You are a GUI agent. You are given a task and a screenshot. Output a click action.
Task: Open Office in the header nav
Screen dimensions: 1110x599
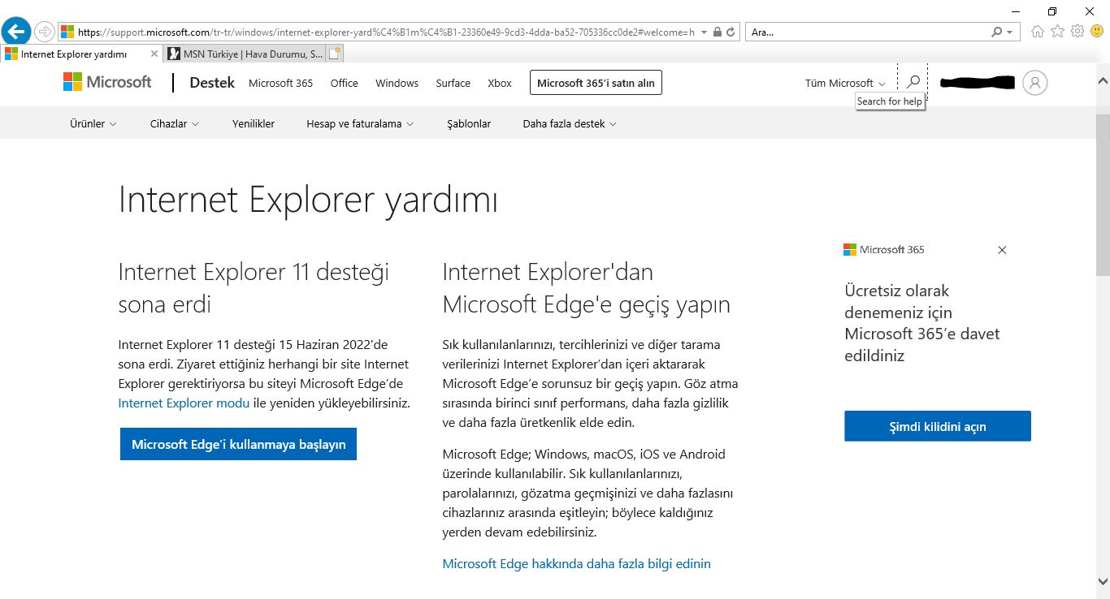pos(344,83)
